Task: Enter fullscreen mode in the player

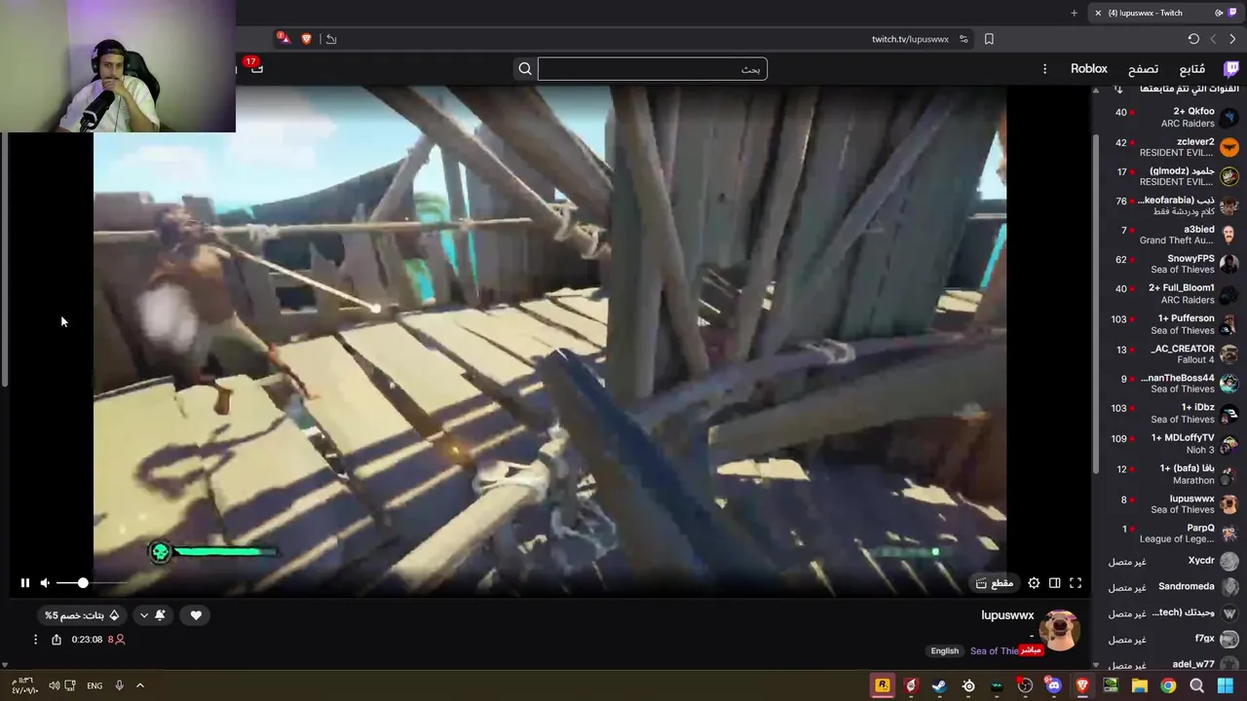Action: [x=1076, y=583]
